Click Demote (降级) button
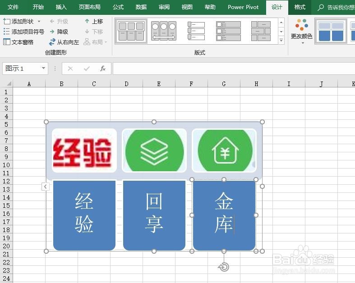This screenshot has height=283, width=355. point(59,32)
